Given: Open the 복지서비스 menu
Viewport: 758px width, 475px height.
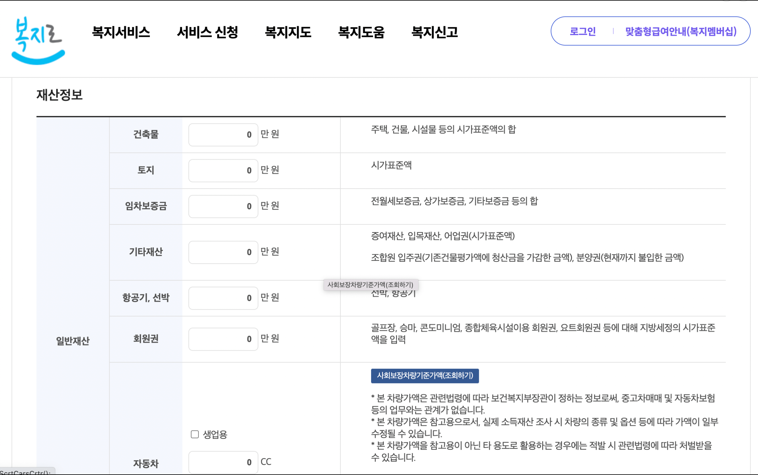Looking at the screenshot, I should (121, 32).
